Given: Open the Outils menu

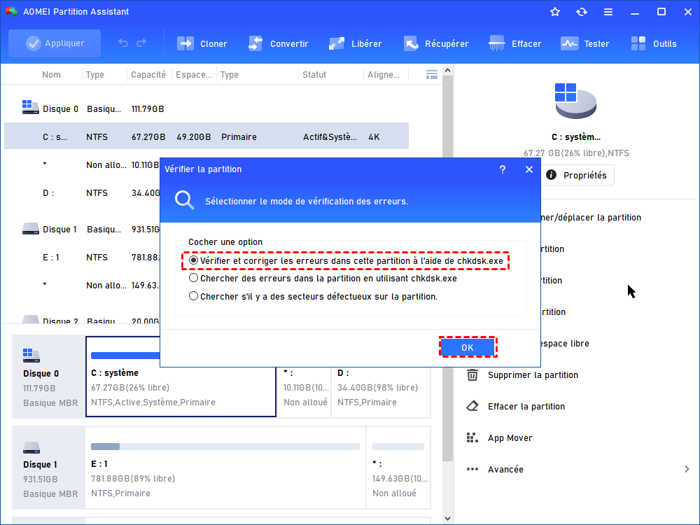Looking at the screenshot, I should click(x=654, y=43).
